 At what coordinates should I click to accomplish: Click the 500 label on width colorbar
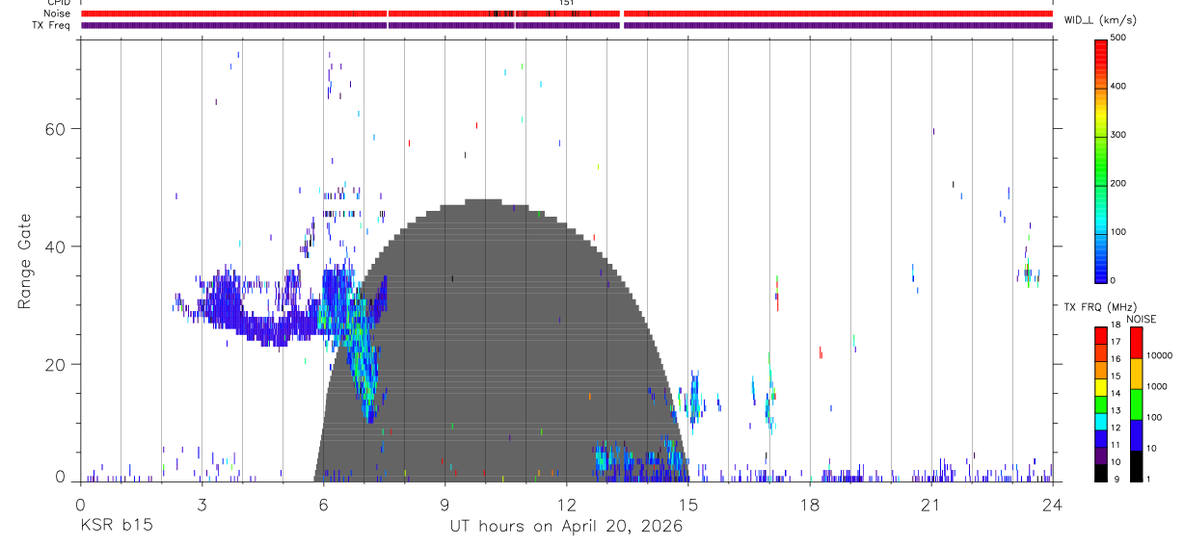pos(1118,38)
